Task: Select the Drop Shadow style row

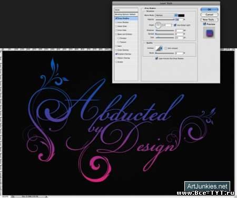Action: point(126,18)
